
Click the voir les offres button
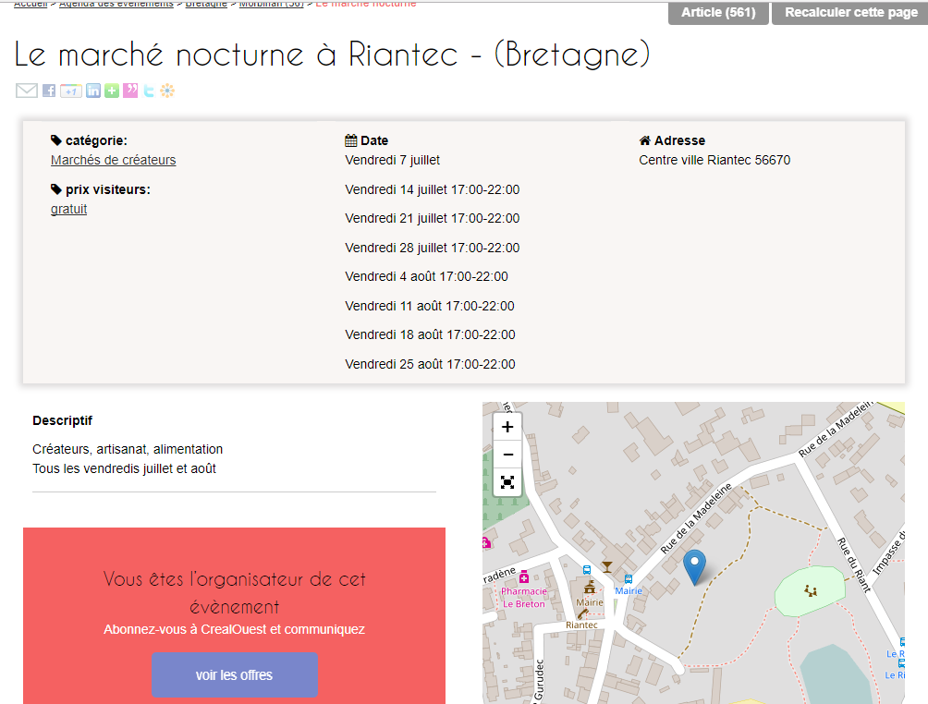coord(234,675)
